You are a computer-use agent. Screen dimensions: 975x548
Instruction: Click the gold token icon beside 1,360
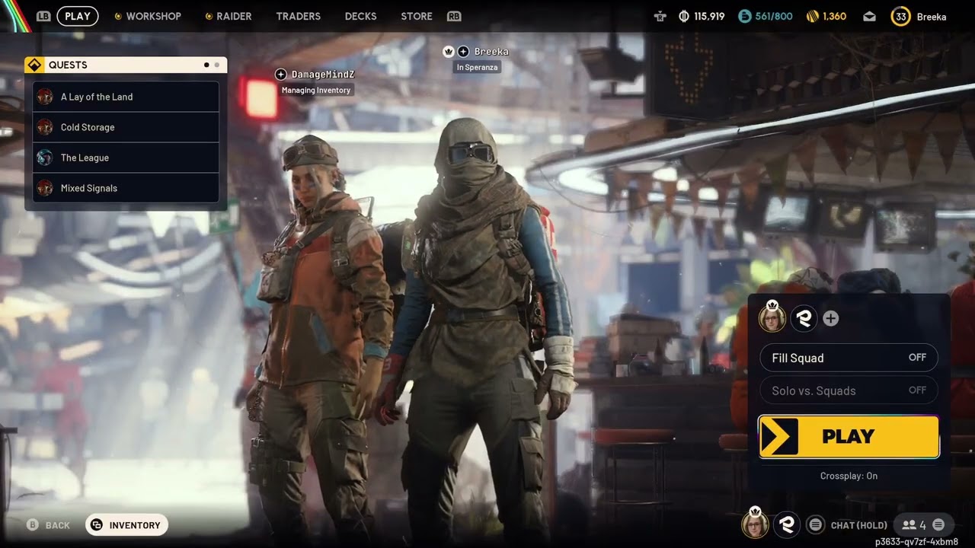click(813, 16)
